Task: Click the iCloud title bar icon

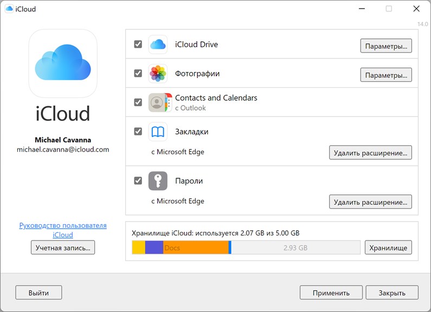Action: tap(9, 9)
